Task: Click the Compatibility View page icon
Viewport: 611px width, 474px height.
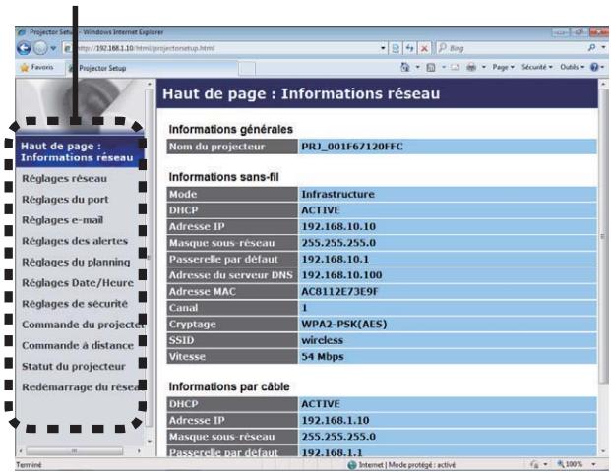Action: [x=396, y=48]
